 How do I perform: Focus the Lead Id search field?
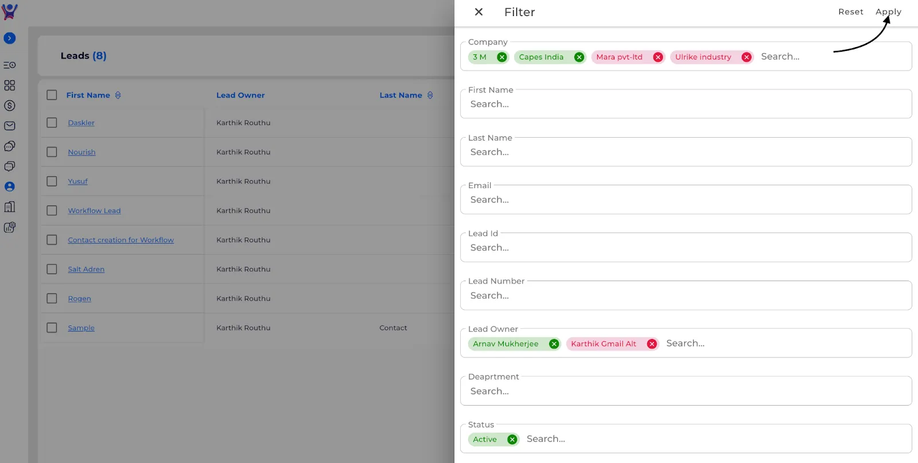click(x=686, y=248)
